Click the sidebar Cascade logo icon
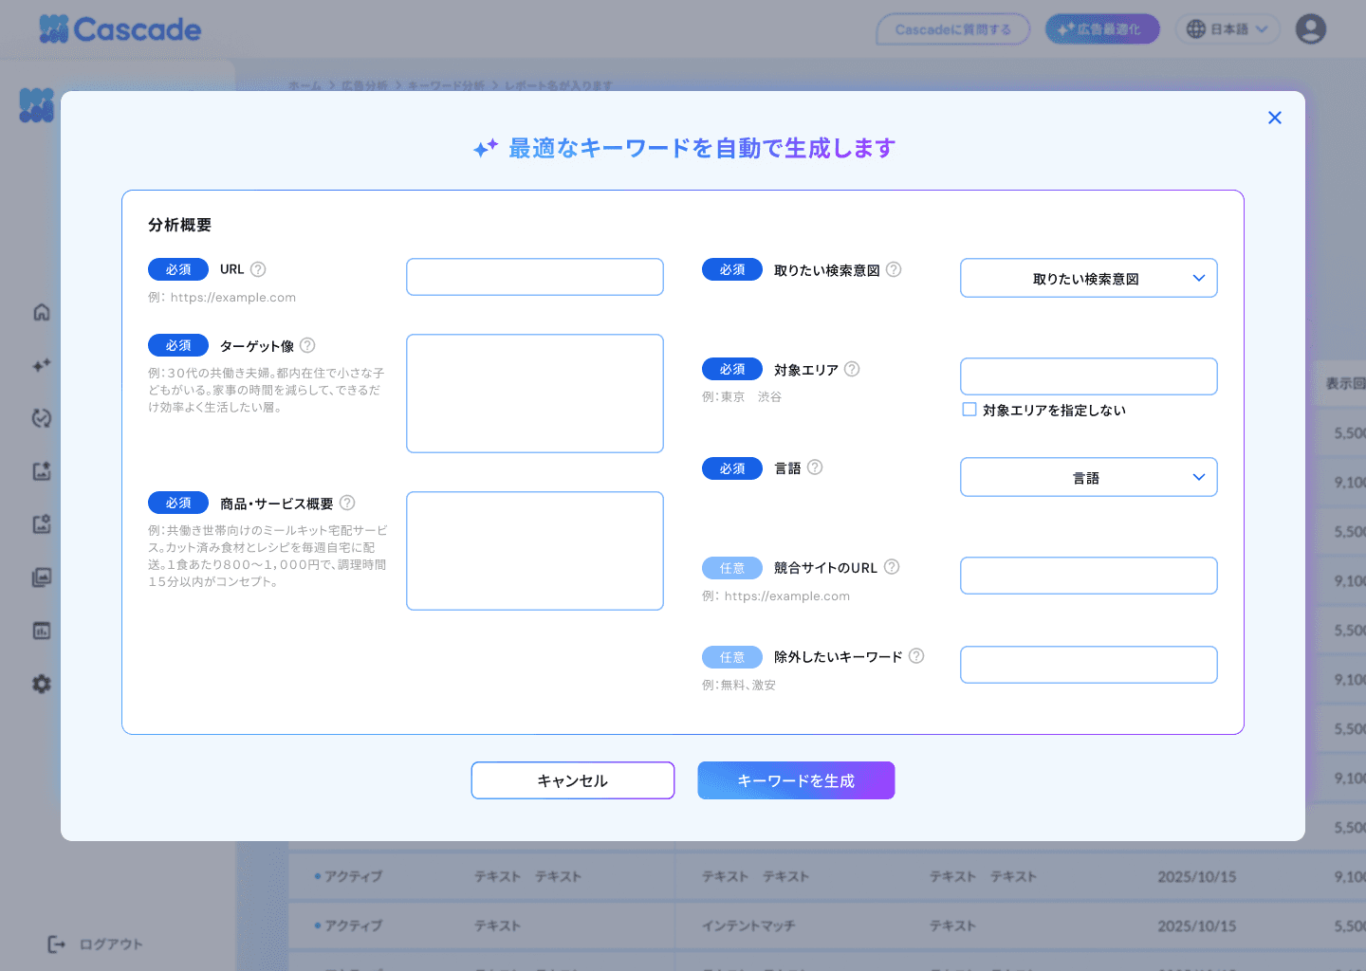 (x=37, y=105)
